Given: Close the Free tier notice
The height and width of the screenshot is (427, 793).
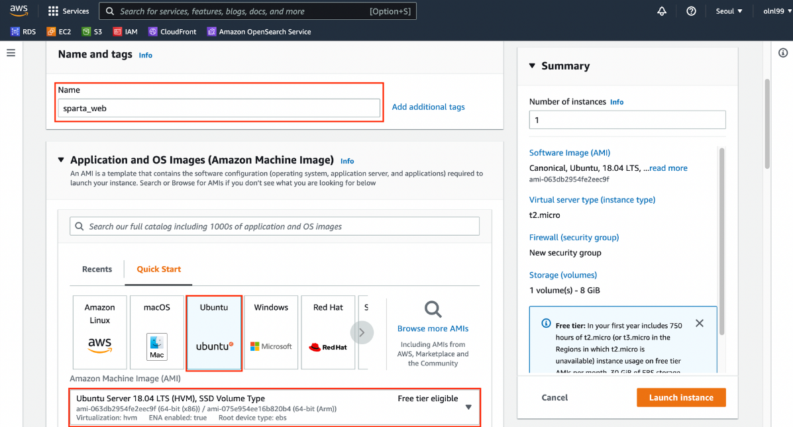Looking at the screenshot, I should (700, 324).
